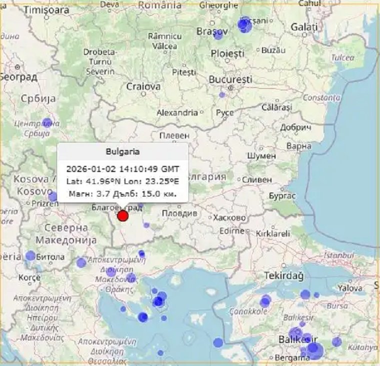Select larger blue marker west of Yalova
Screen dimensions: 380x366
305,294
